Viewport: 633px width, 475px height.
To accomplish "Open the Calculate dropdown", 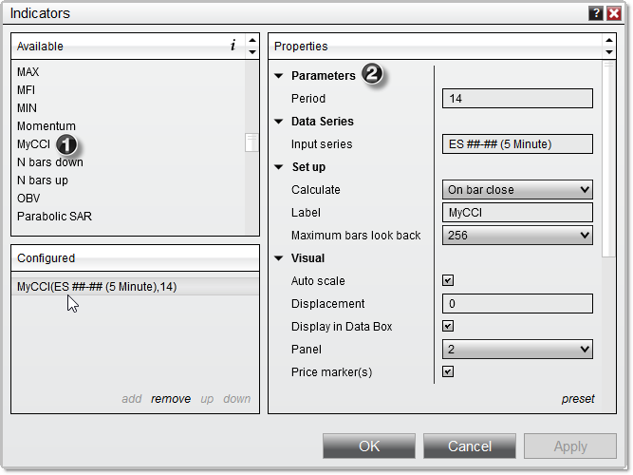I will tap(517, 190).
